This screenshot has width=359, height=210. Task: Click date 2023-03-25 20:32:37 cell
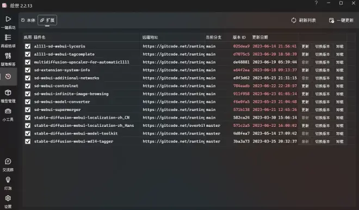click(275, 141)
